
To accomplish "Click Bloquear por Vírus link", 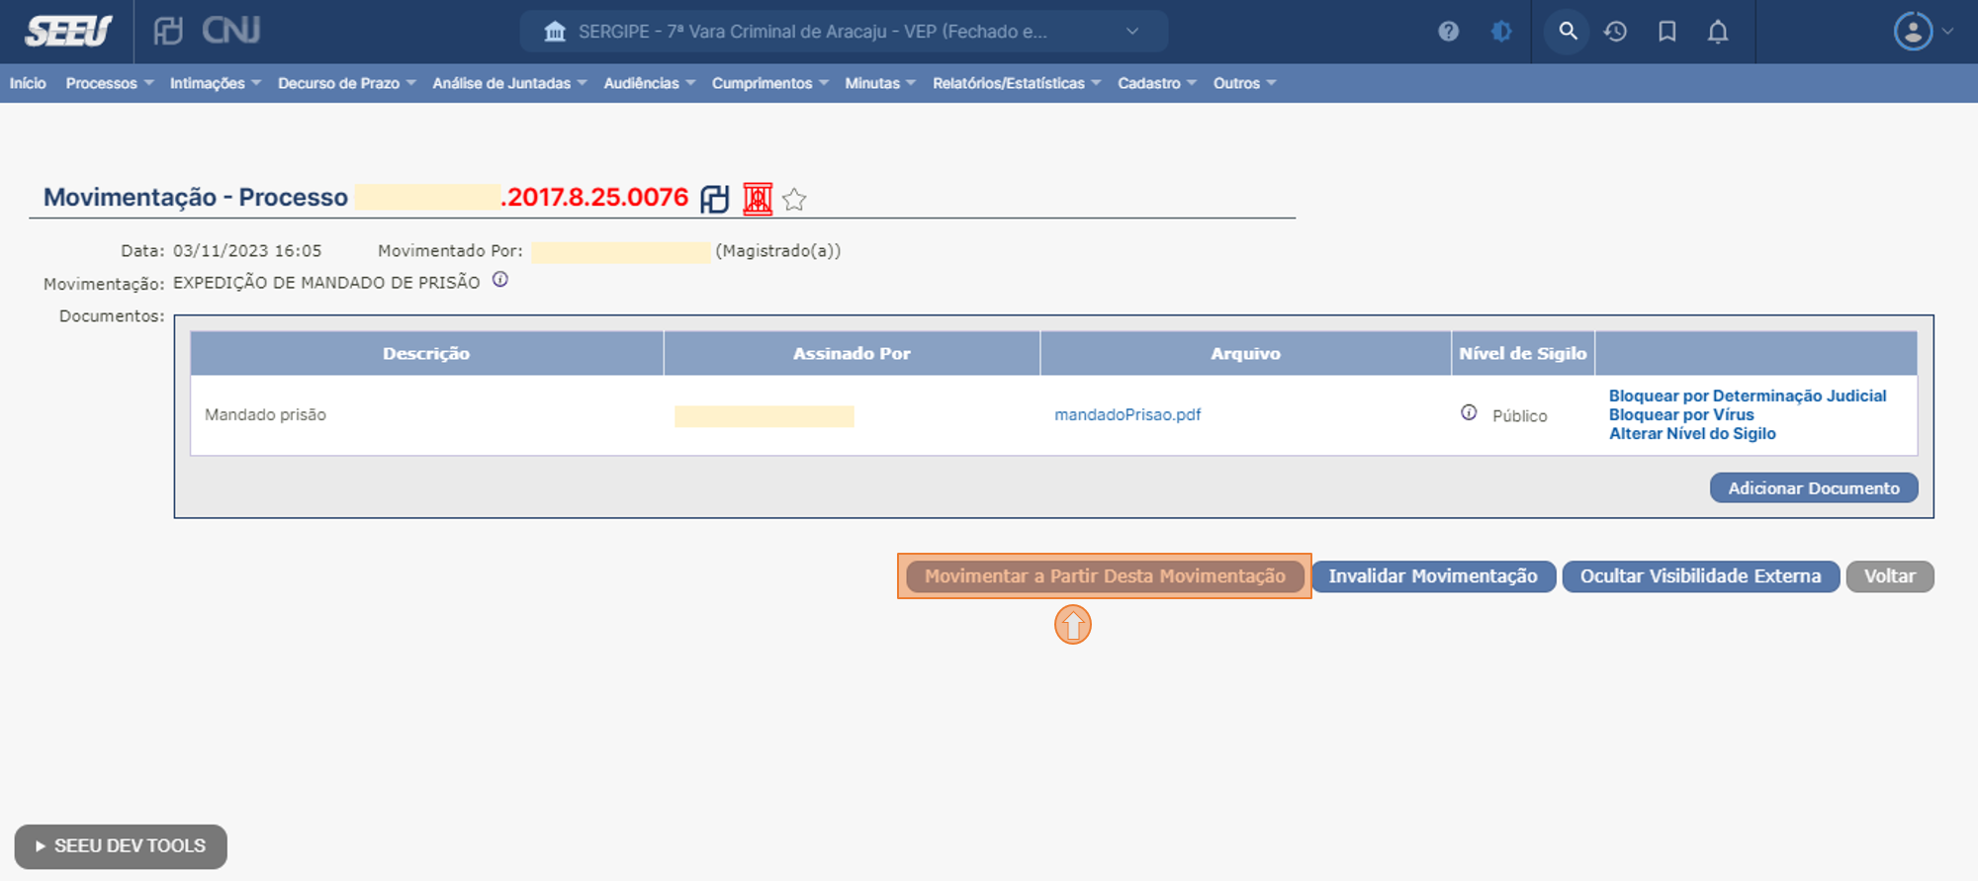I will coord(1681,414).
